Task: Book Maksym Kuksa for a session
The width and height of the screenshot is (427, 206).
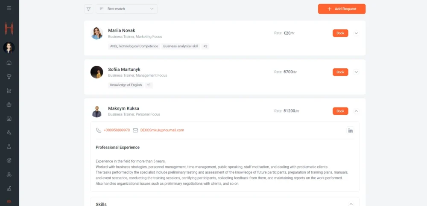Action: click(340, 111)
